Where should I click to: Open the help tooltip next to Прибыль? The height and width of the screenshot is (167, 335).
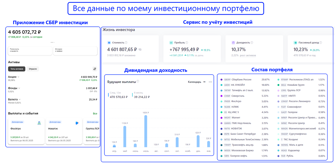point(187,43)
